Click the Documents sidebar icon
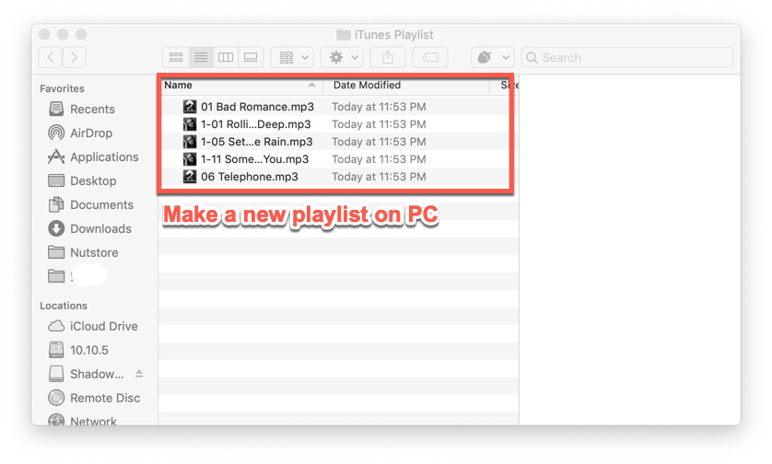Image resolution: width=772 pixels, height=464 pixels. coord(56,204)
